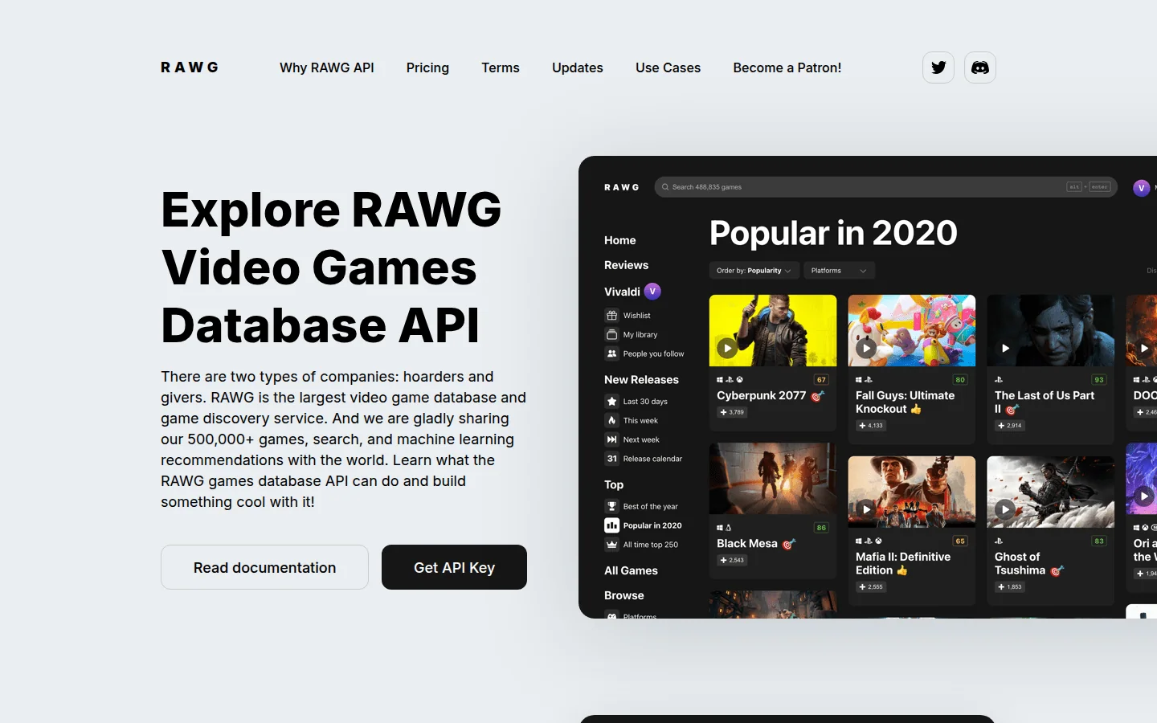The height and width of the screenshot is (723, 1157).
Task: Click the Release calendar 31 icon
Action: [611, 459]
